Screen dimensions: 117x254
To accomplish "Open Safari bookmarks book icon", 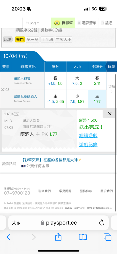I will pos(83,237).
